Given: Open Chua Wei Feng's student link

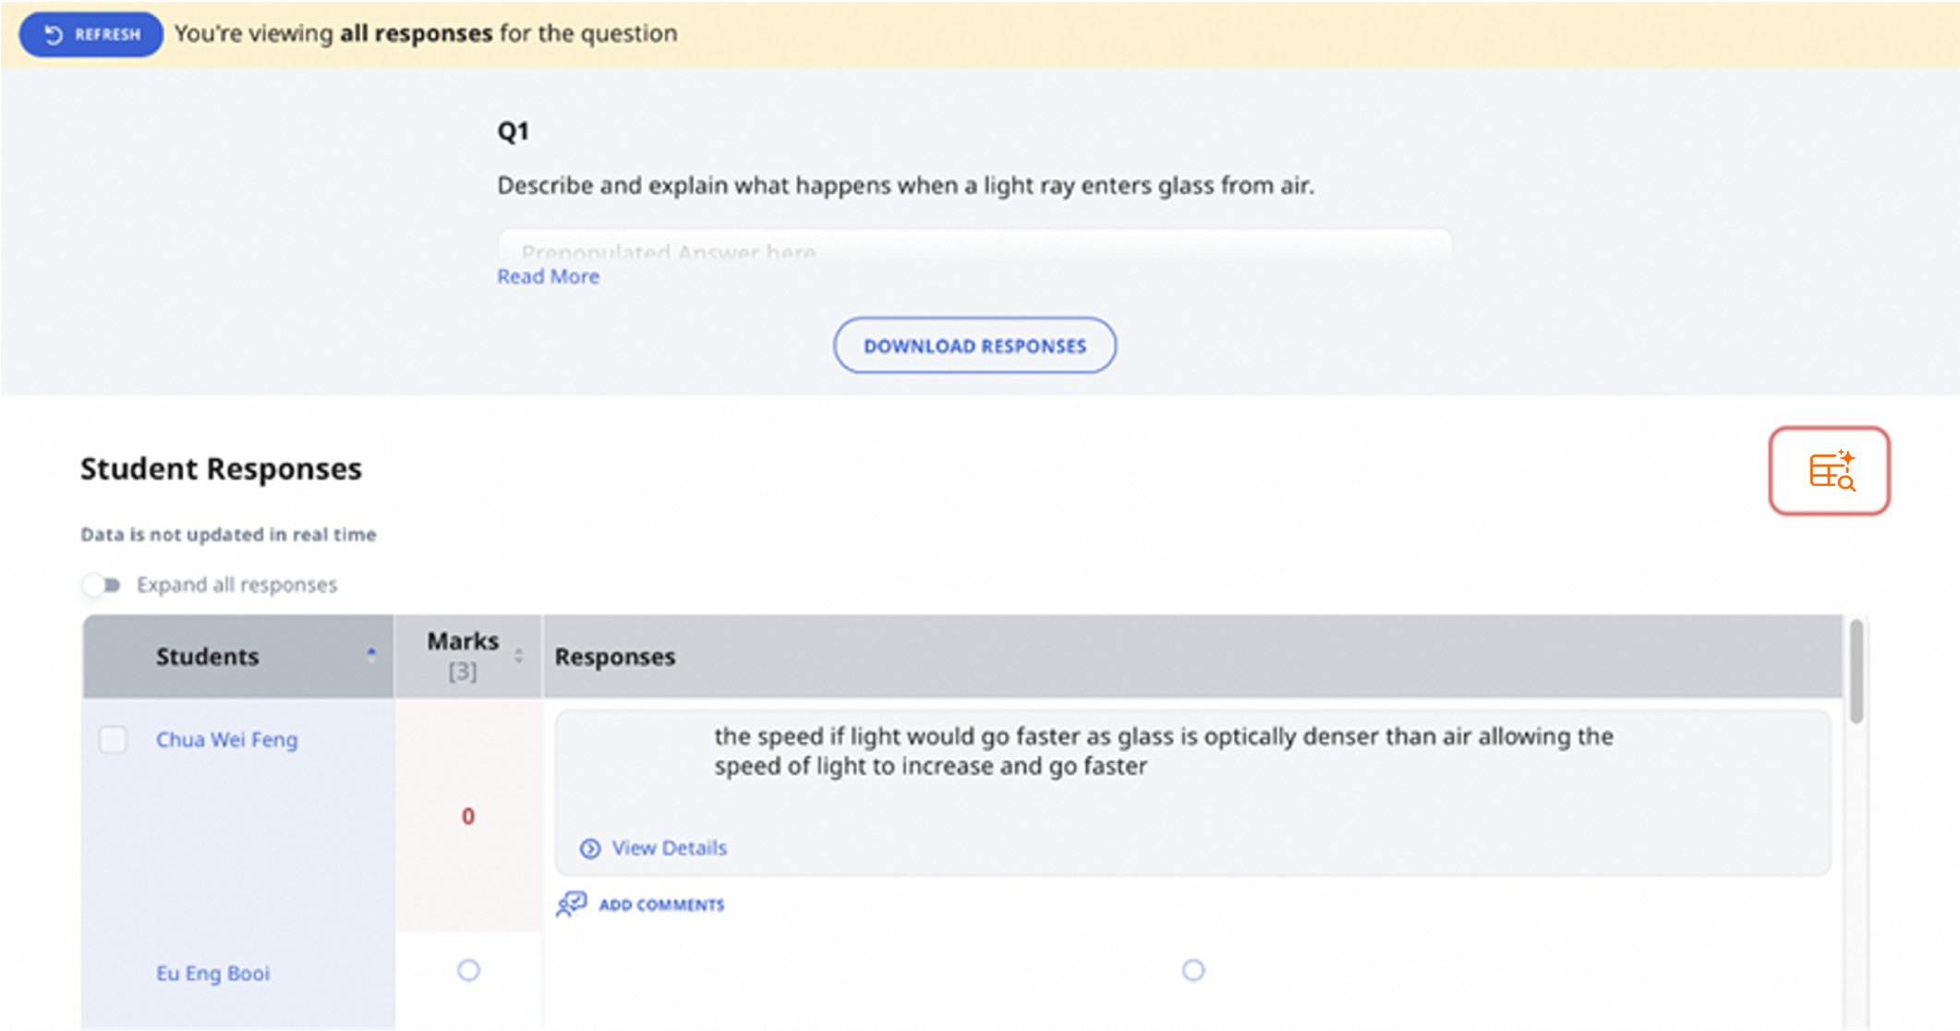Looking at the screenshot, I should [227, 740].
